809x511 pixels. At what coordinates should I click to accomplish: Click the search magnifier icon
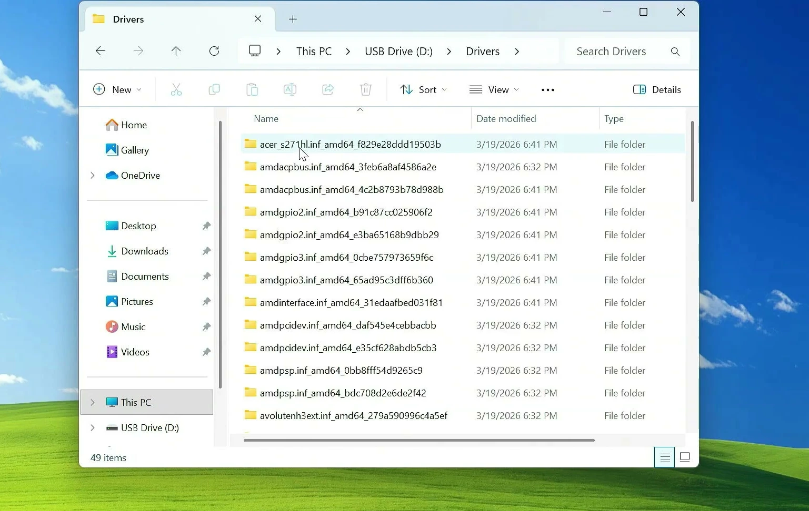pos(675,52)
